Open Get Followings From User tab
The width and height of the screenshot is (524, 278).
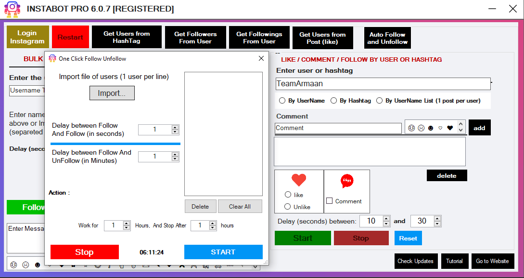tap(259, 38)
